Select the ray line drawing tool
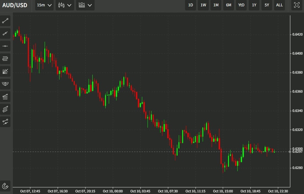Image resolution: width=304 pixels, height=194 pixels. [5, 34]
